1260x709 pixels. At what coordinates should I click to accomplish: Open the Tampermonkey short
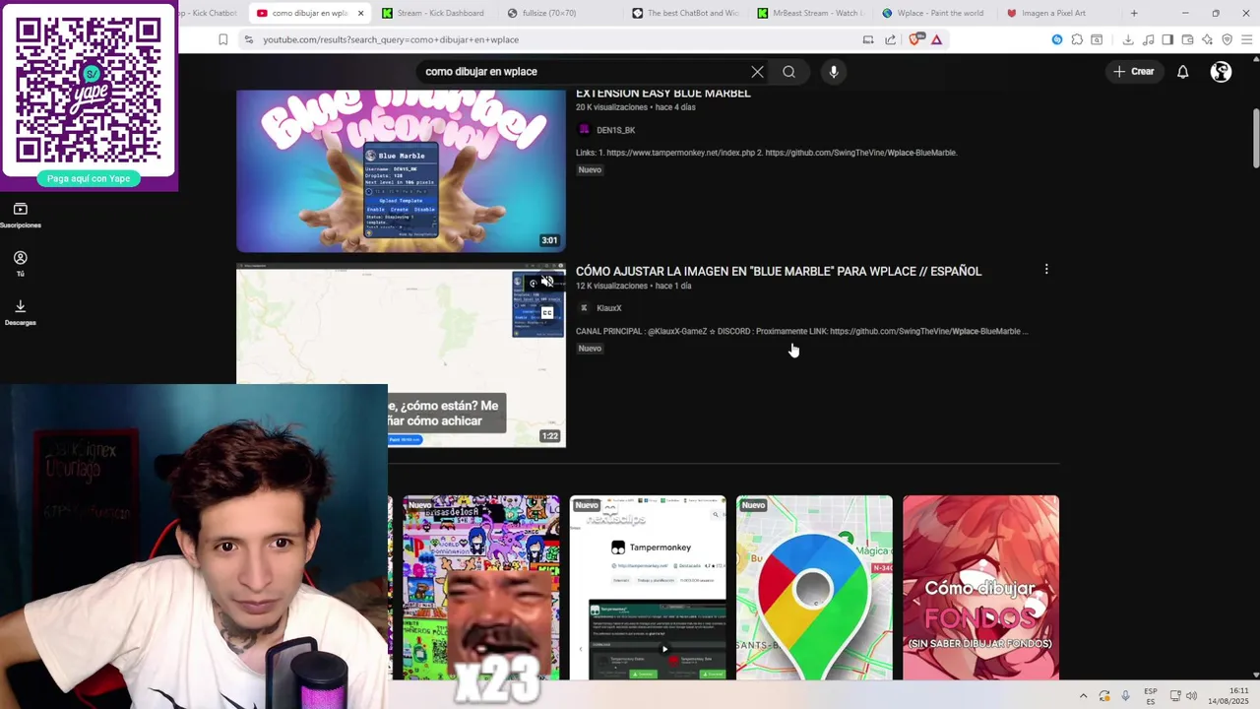point(648,587)
